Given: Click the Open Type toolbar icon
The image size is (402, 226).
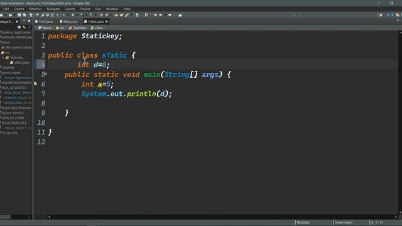Looking at the screenshot, I should coord(116,15).
